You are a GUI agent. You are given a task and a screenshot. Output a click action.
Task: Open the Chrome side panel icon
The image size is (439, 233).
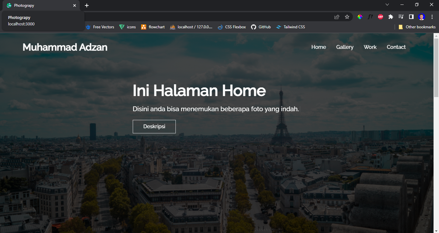(411, 17)
